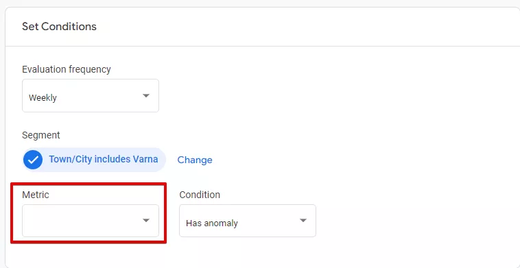
Task: Click the divider line under Set Conditions
Action: tap(263, 46)
